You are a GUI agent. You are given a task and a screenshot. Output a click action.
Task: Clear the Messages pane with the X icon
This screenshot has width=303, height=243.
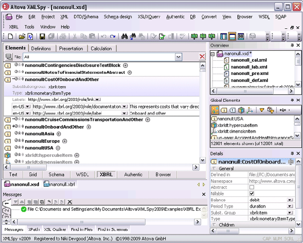(x=70, y=202)
